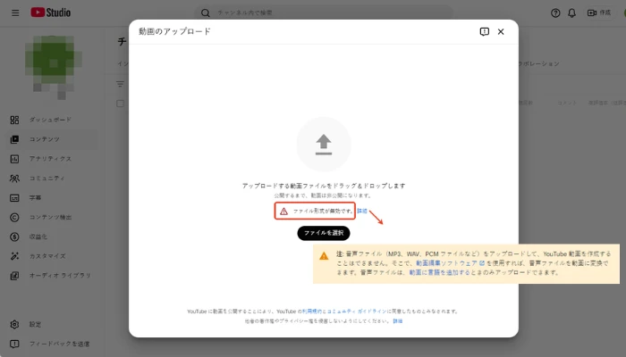Click the filter icon in content list
The width and height of the screenshot is (626, 357).
120,84
